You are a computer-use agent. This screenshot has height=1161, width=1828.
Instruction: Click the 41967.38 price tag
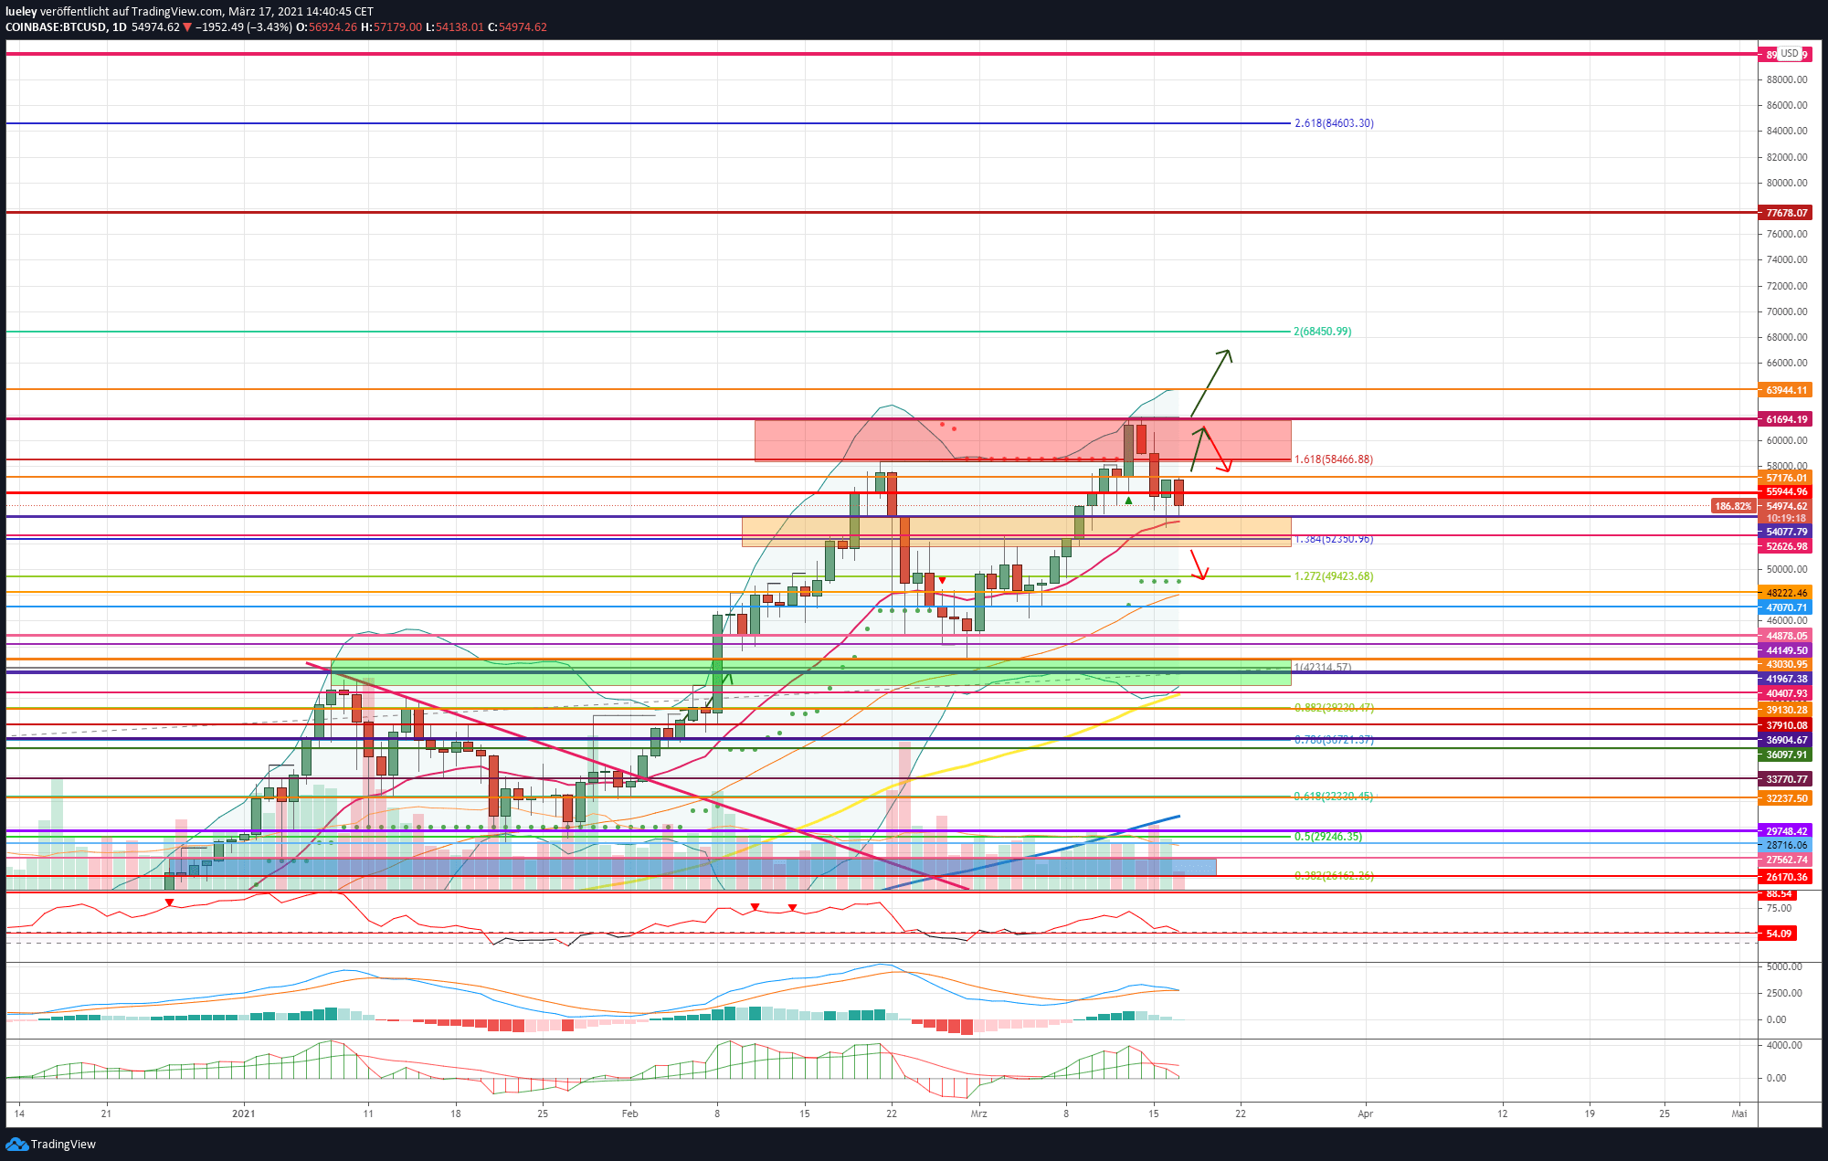tap(1786, 679)
